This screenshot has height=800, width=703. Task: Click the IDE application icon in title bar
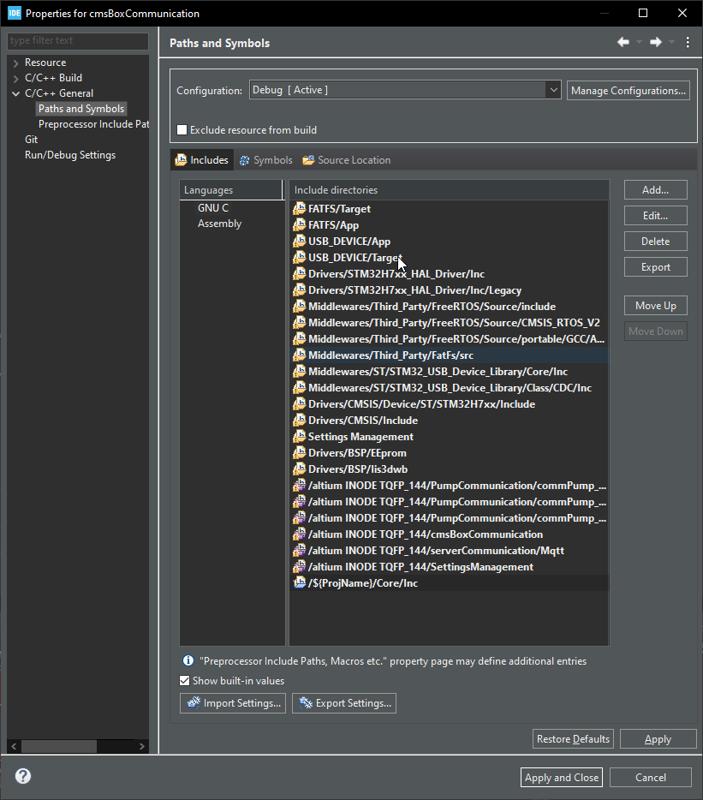tap(15, 13)
